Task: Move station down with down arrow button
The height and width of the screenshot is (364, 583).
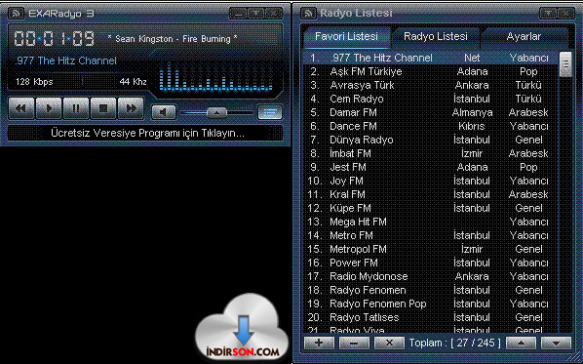Action: tap(556, 343)
